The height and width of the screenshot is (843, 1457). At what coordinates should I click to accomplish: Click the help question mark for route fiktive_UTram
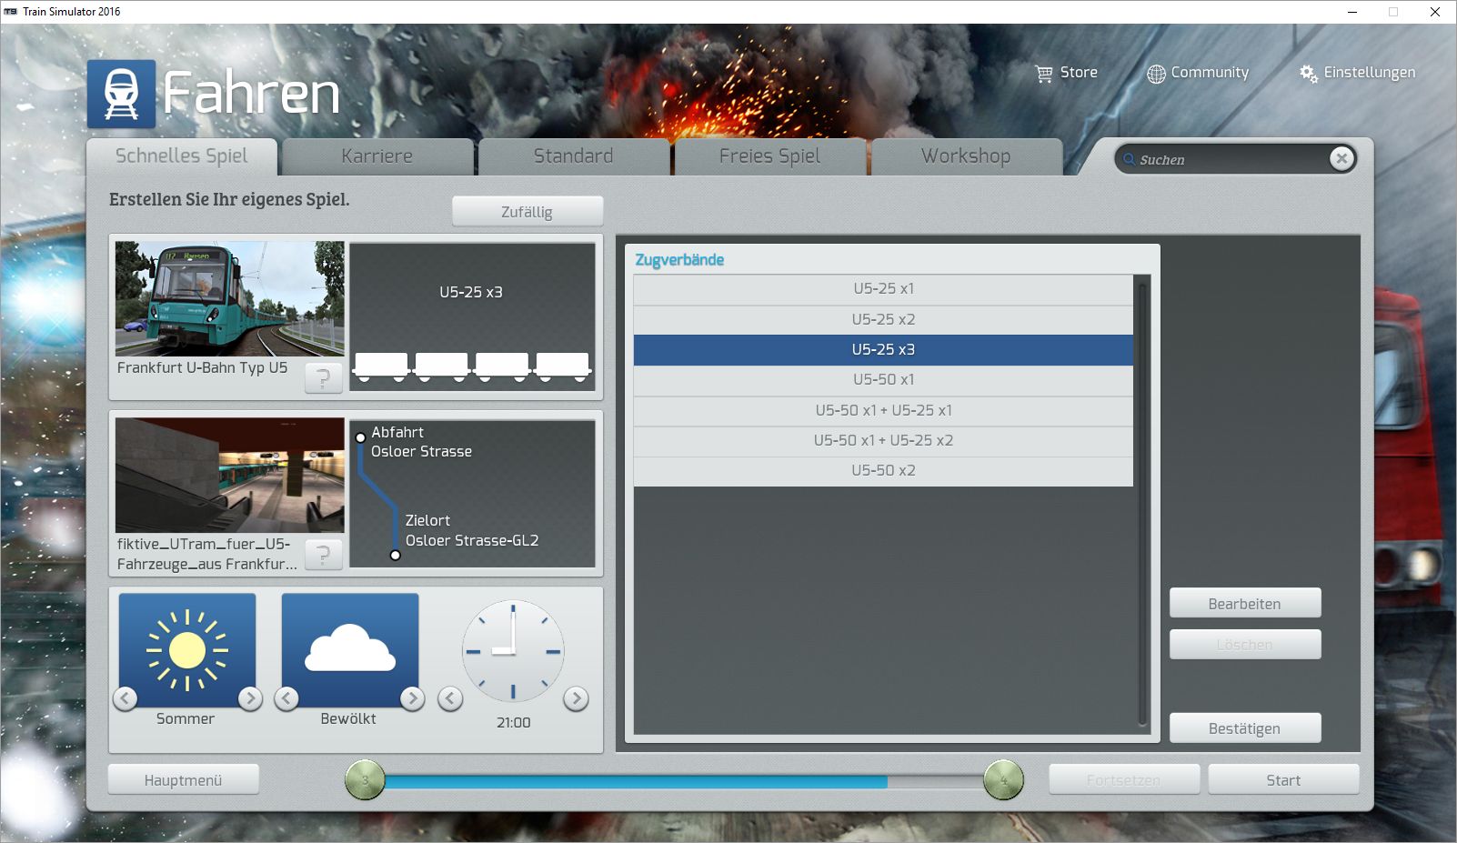click(323, 554)
